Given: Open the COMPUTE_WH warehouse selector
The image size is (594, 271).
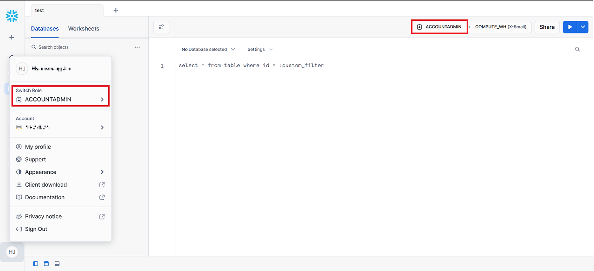Looking at the screenshot, I should [x=501, y=27].
